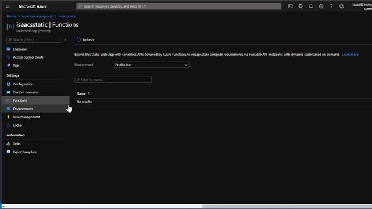Click the Automation section heading
Viewport: 372px width, 209px height.
(x=16, y=135)
